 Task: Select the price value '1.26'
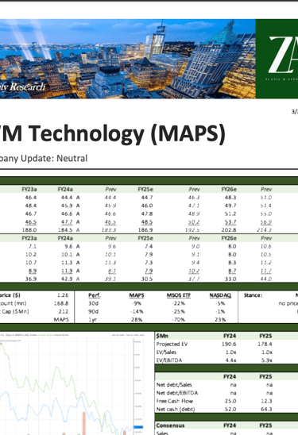(63, 295)
